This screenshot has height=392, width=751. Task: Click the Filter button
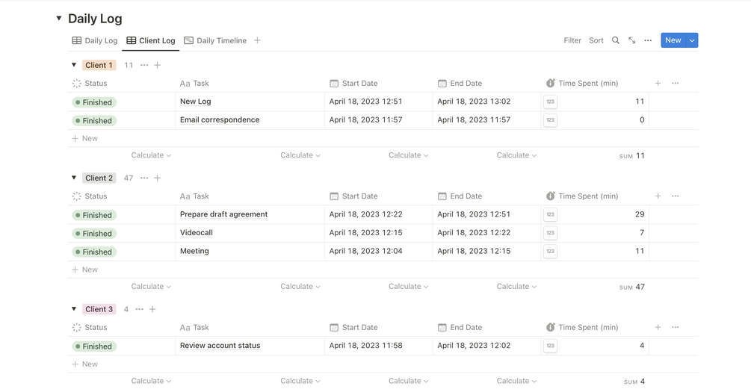tap(572, 40)
